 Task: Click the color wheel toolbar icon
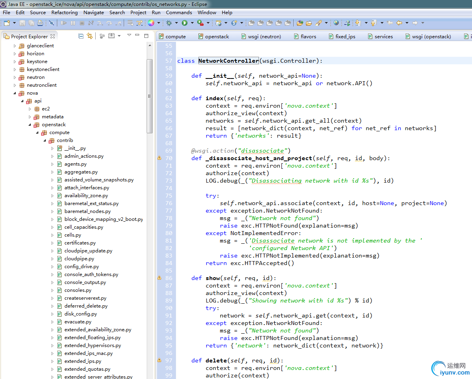pyautogui.click(x=151, y=23)
